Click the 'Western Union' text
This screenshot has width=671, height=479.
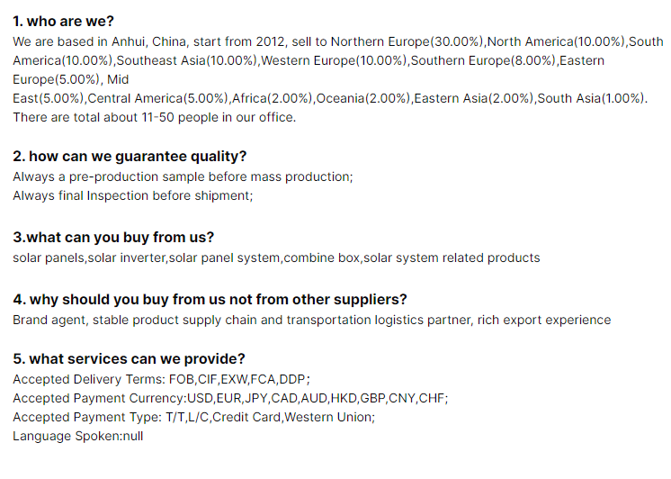[329, 417]
